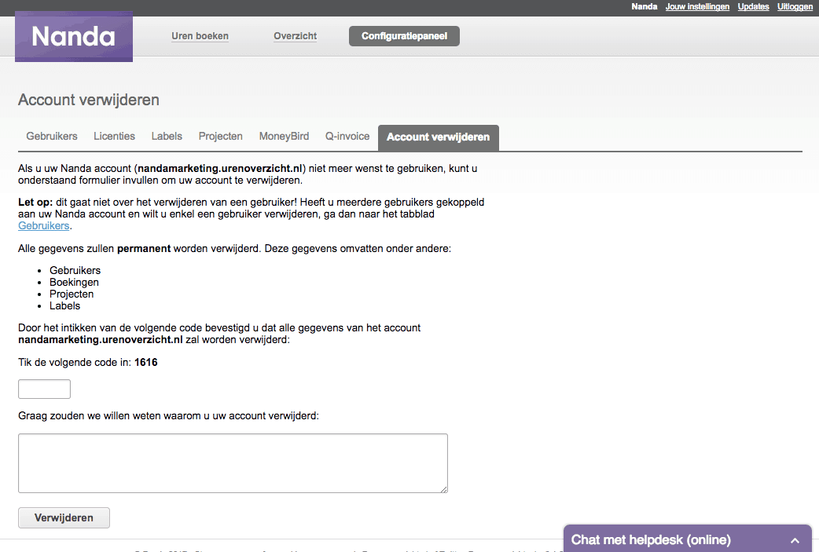Viewport: 819px width, 552px height.
Task: Open the Chat met helpdesk panel
Action: click(x=651, y=540)
